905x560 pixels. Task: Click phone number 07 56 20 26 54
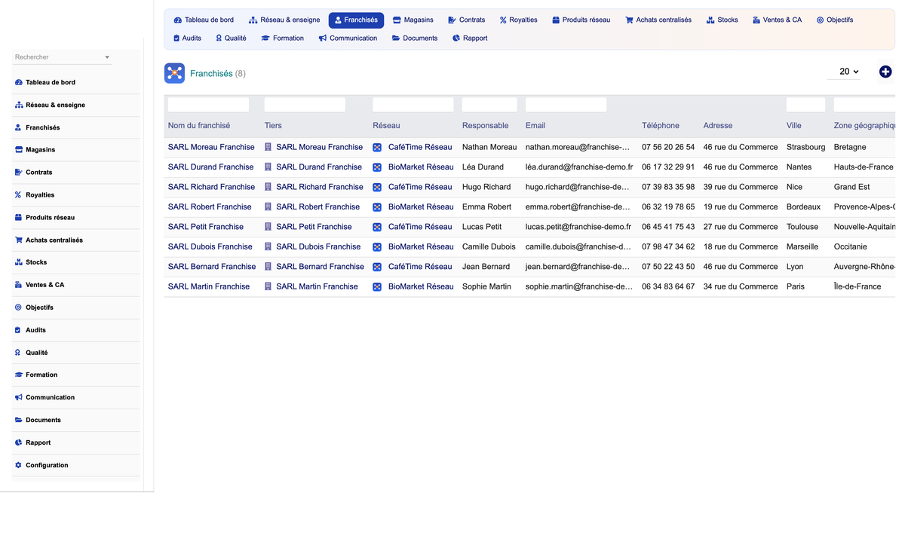tap(668, 147)
